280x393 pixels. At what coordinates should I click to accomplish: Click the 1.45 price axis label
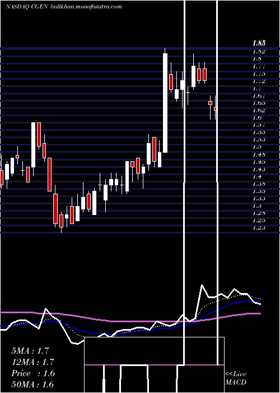[259, 162]
